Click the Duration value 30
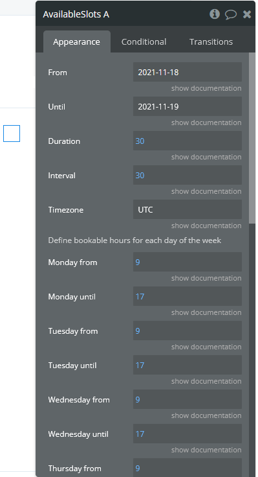Viewport: 258px width, 477px height. point(140,141)
